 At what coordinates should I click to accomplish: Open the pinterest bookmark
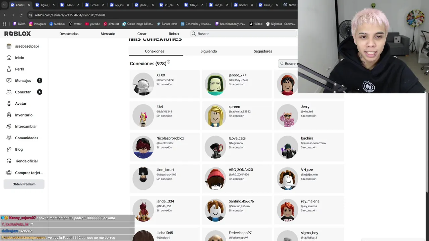click(x=111, y=24)
